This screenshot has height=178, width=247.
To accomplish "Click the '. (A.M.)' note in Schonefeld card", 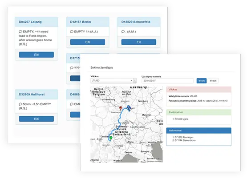I will point(130,32).
